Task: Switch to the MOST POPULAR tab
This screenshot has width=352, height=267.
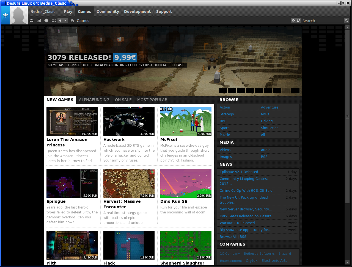Action: pos(152,100)
